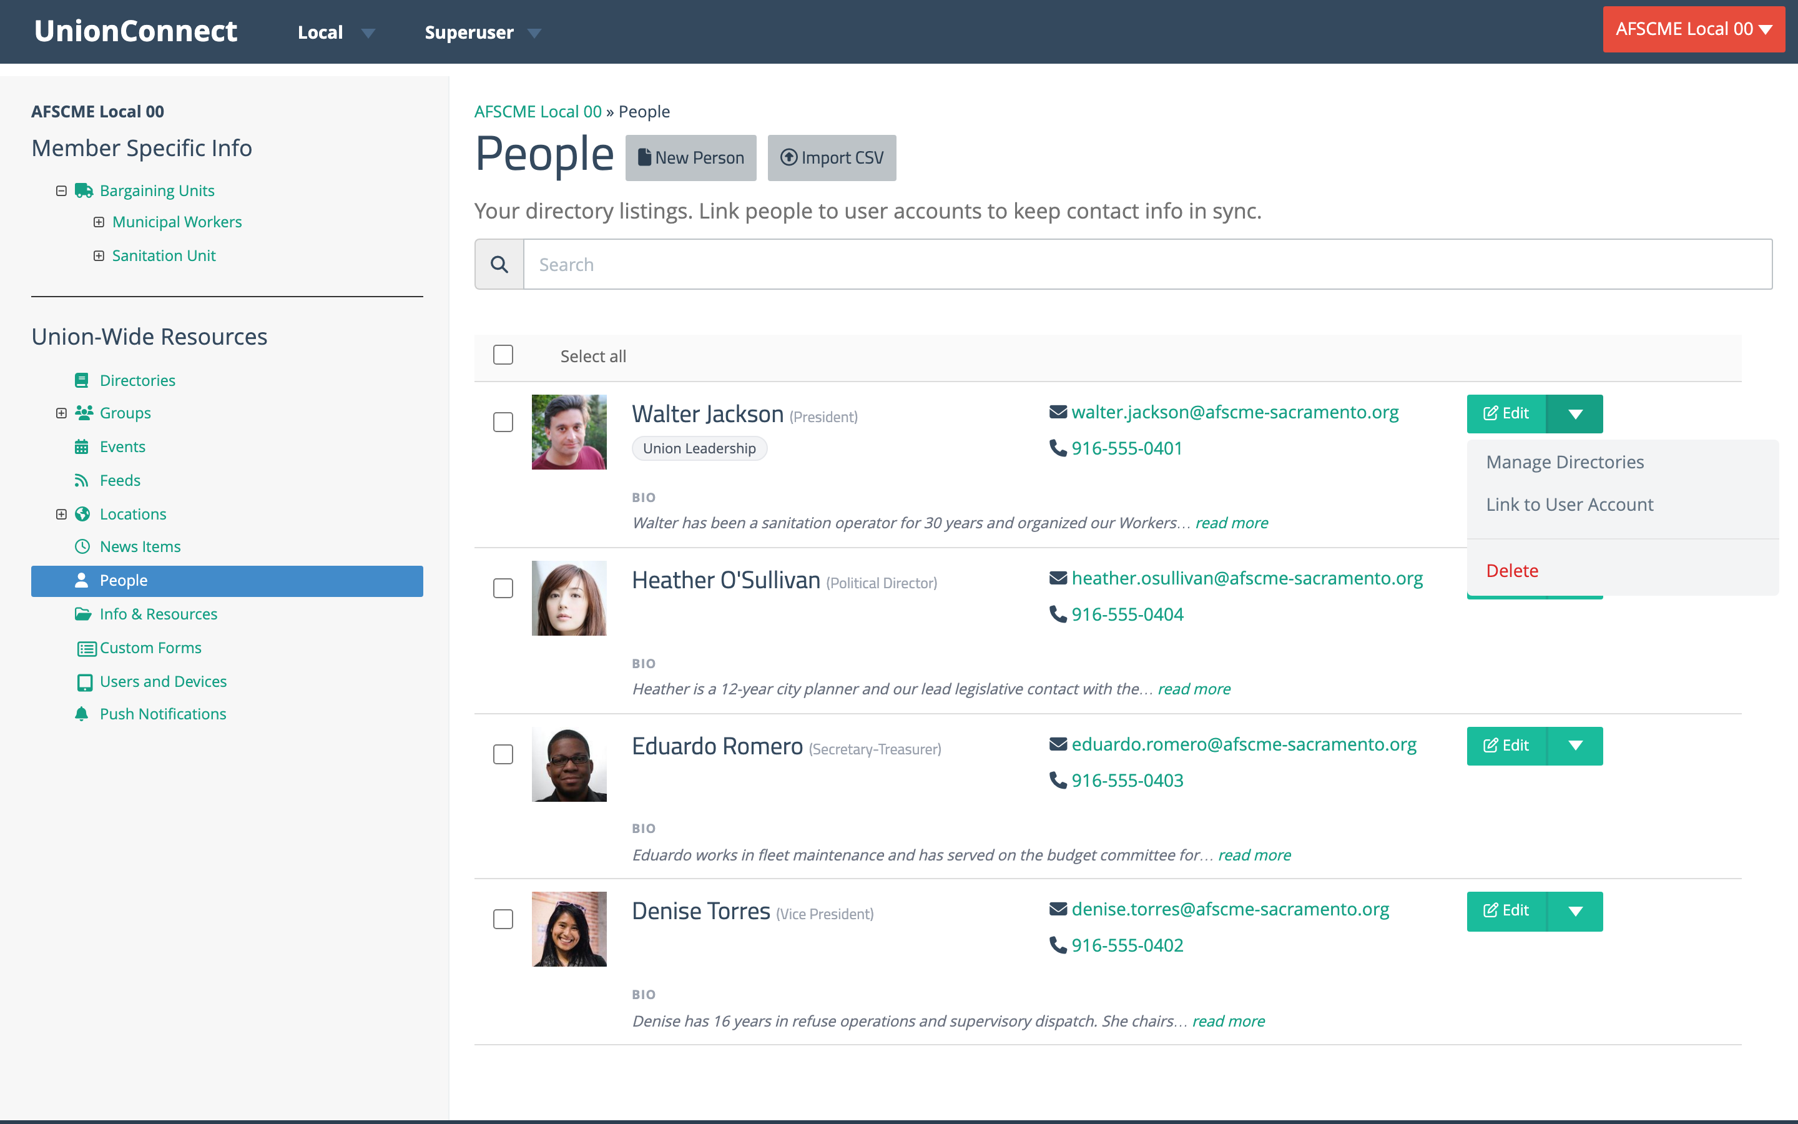The height and width of the screenshot is (1124, 1798).
Task: Click Heather O'Sullivan's profile photo
Action: 569,598
